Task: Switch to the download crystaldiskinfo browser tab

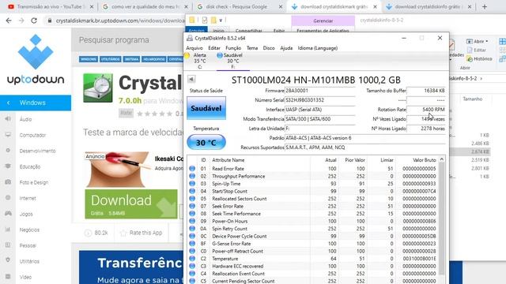Action: 429,7
